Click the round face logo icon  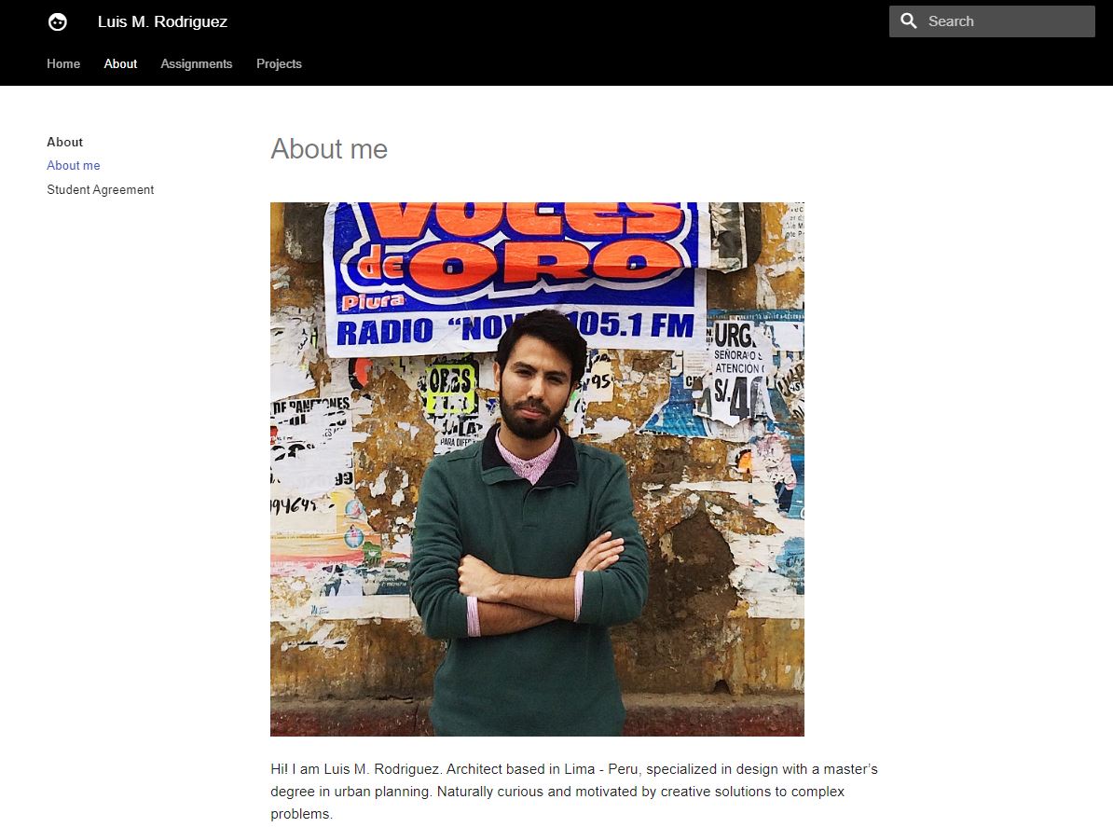point(58,22)
